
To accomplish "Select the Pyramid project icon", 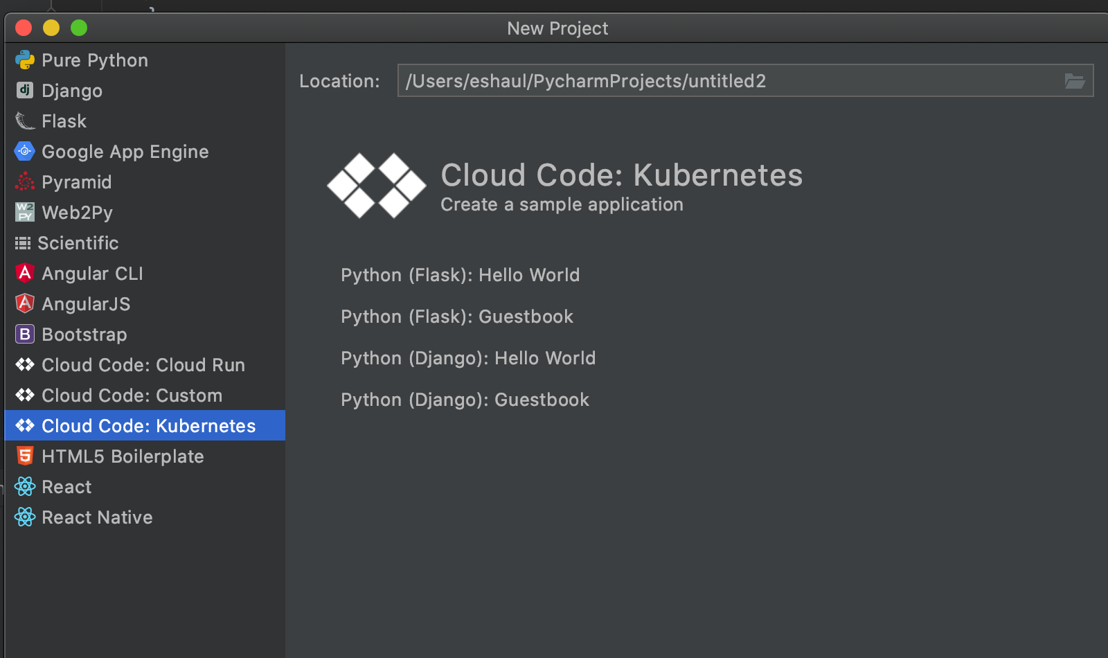I will click(25, 182).
